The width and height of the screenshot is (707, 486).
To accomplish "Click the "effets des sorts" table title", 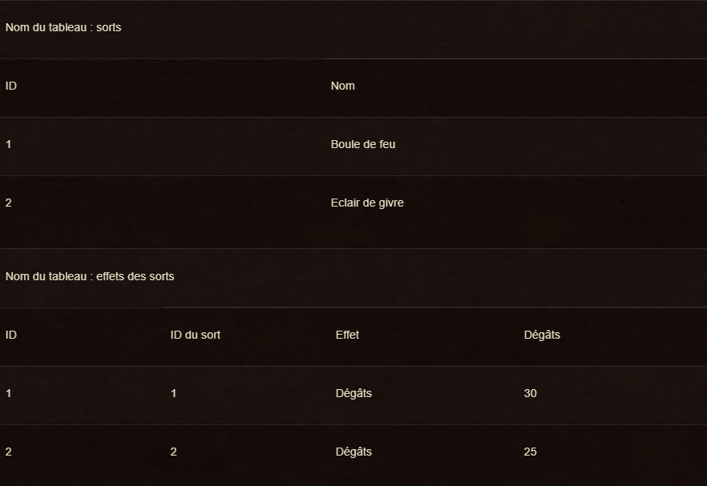I will [x=90, y=276].
